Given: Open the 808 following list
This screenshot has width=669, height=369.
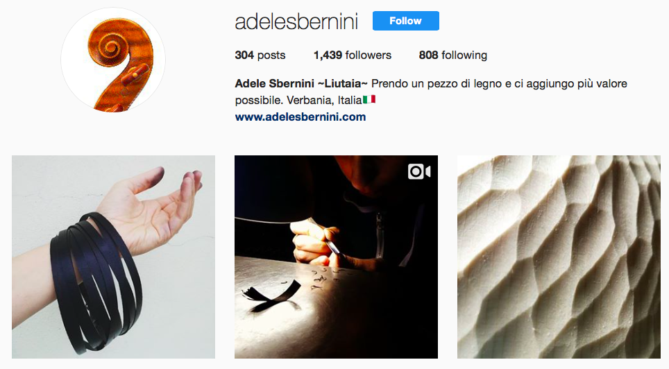Looking at the screenshot, I should pos(453,55).
